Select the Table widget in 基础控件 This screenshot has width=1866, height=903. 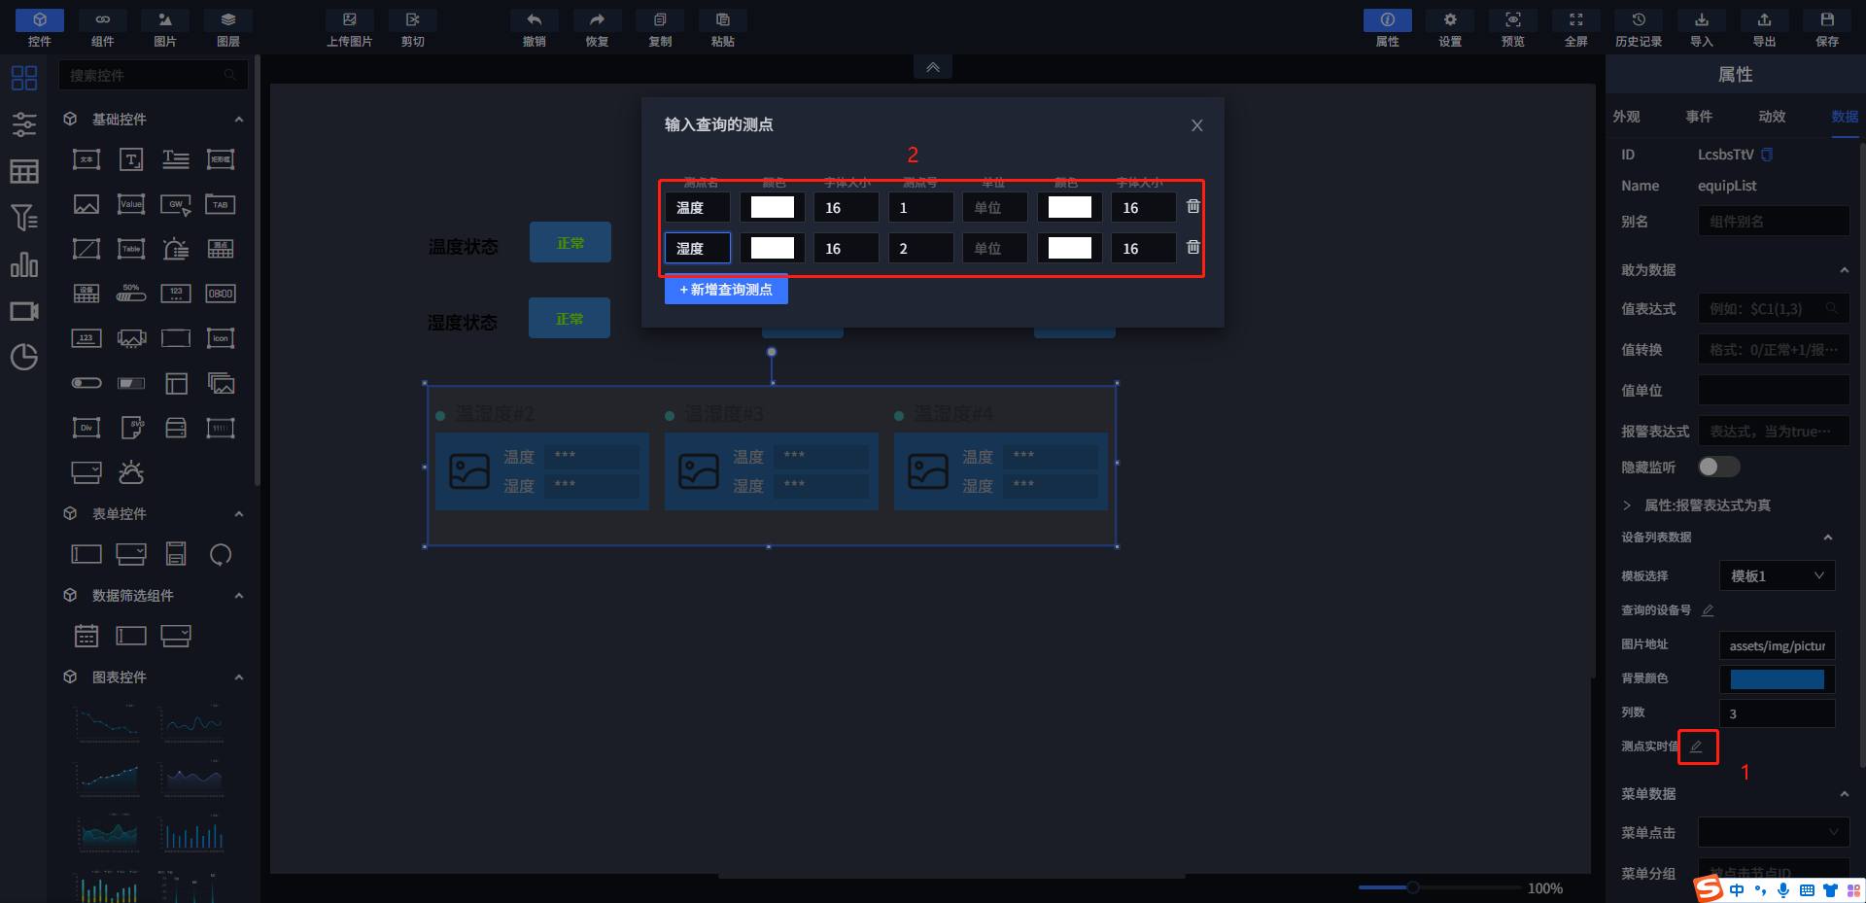click(131, 249)
